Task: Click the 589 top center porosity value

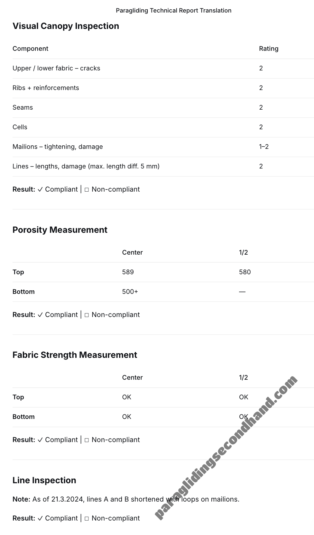Action: (128, 272)
